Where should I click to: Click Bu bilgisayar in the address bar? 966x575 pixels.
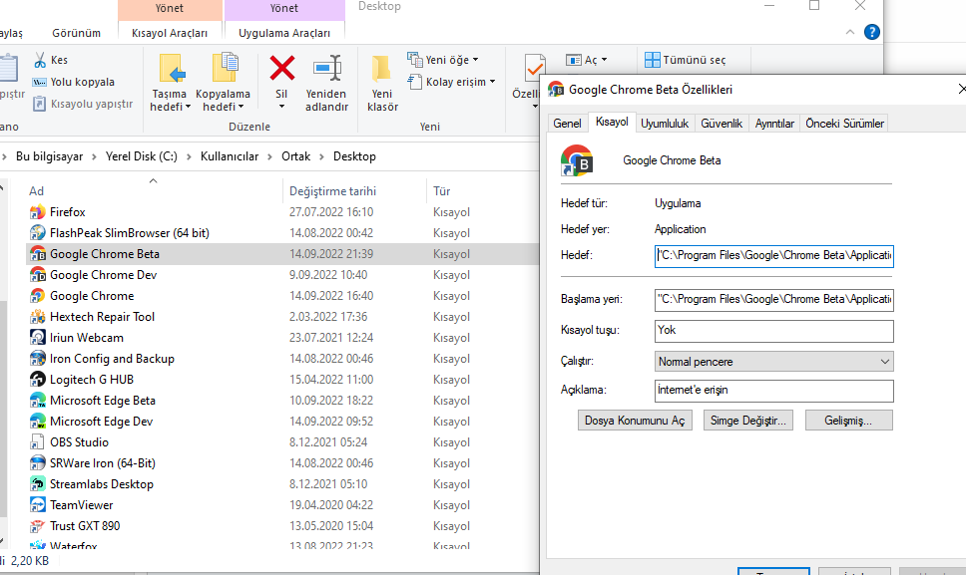click(49, 156)
